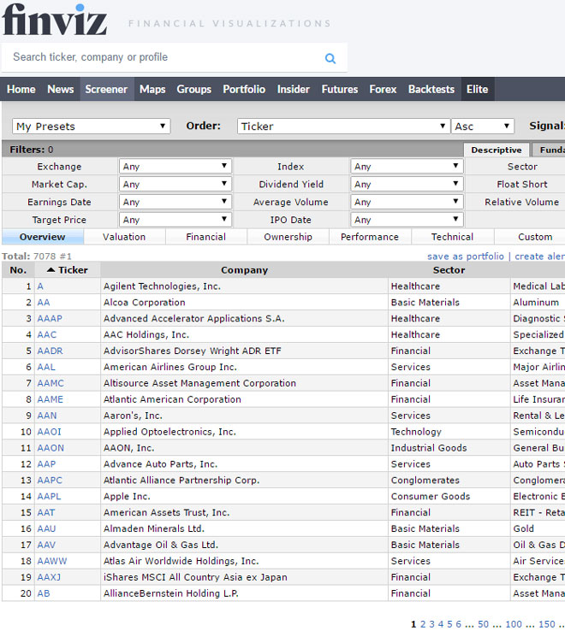Switch to the Performance view tab
Screen dimensions: 565x637
[x=370, y=237]
